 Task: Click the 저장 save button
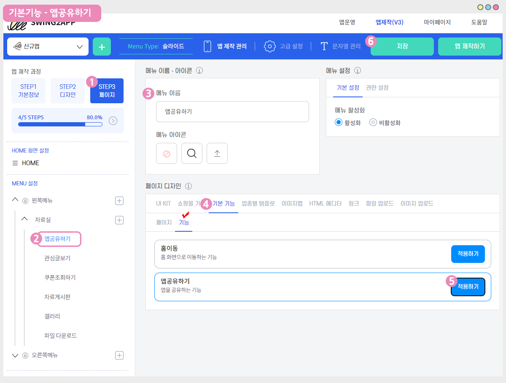(402, 46)
